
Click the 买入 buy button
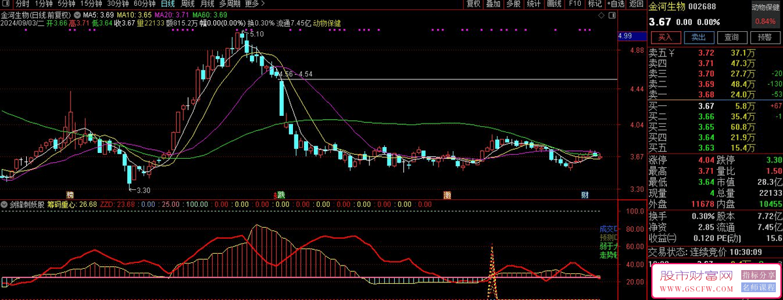(665, 37)
